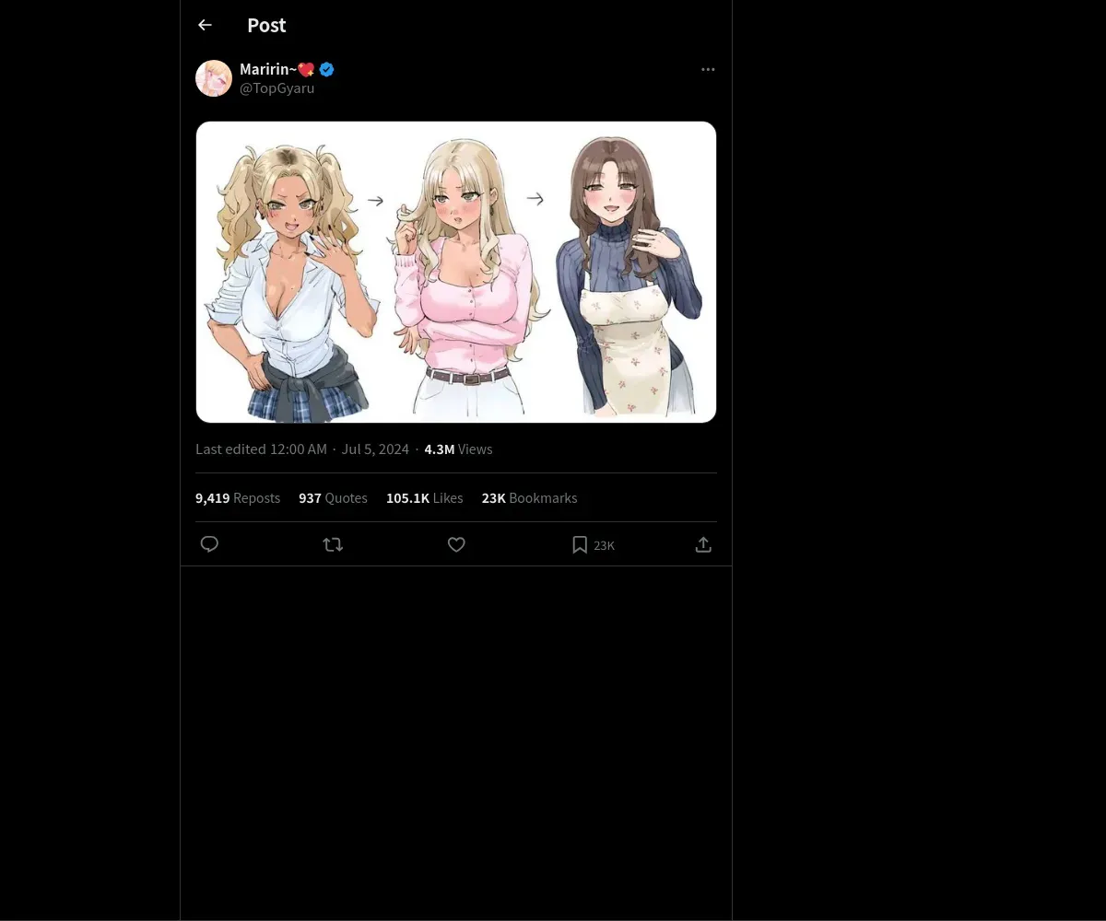View edit history via Last edited
Image resolution: width=1106 pixels, height=921 pixels.
261,449
